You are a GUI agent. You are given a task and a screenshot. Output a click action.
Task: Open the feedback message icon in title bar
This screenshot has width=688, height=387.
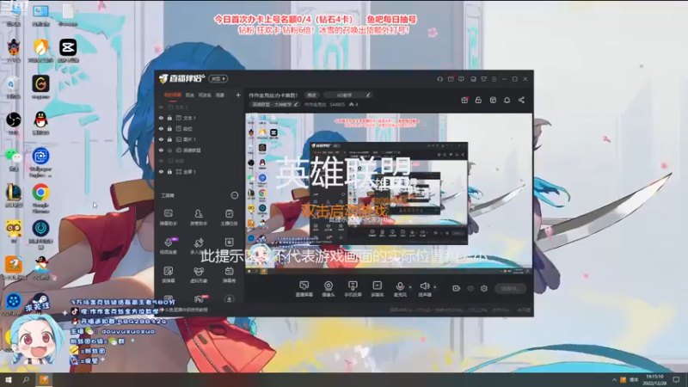[461, 79]
